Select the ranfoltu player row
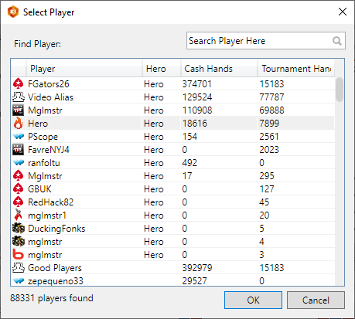The width and height of the screenshot is (355, 319). tap(173, 162)
